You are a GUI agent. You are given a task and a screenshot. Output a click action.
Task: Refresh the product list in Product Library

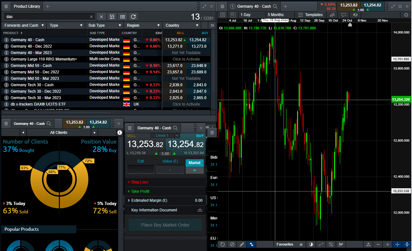pyautogui.click(x=133, y=16)
